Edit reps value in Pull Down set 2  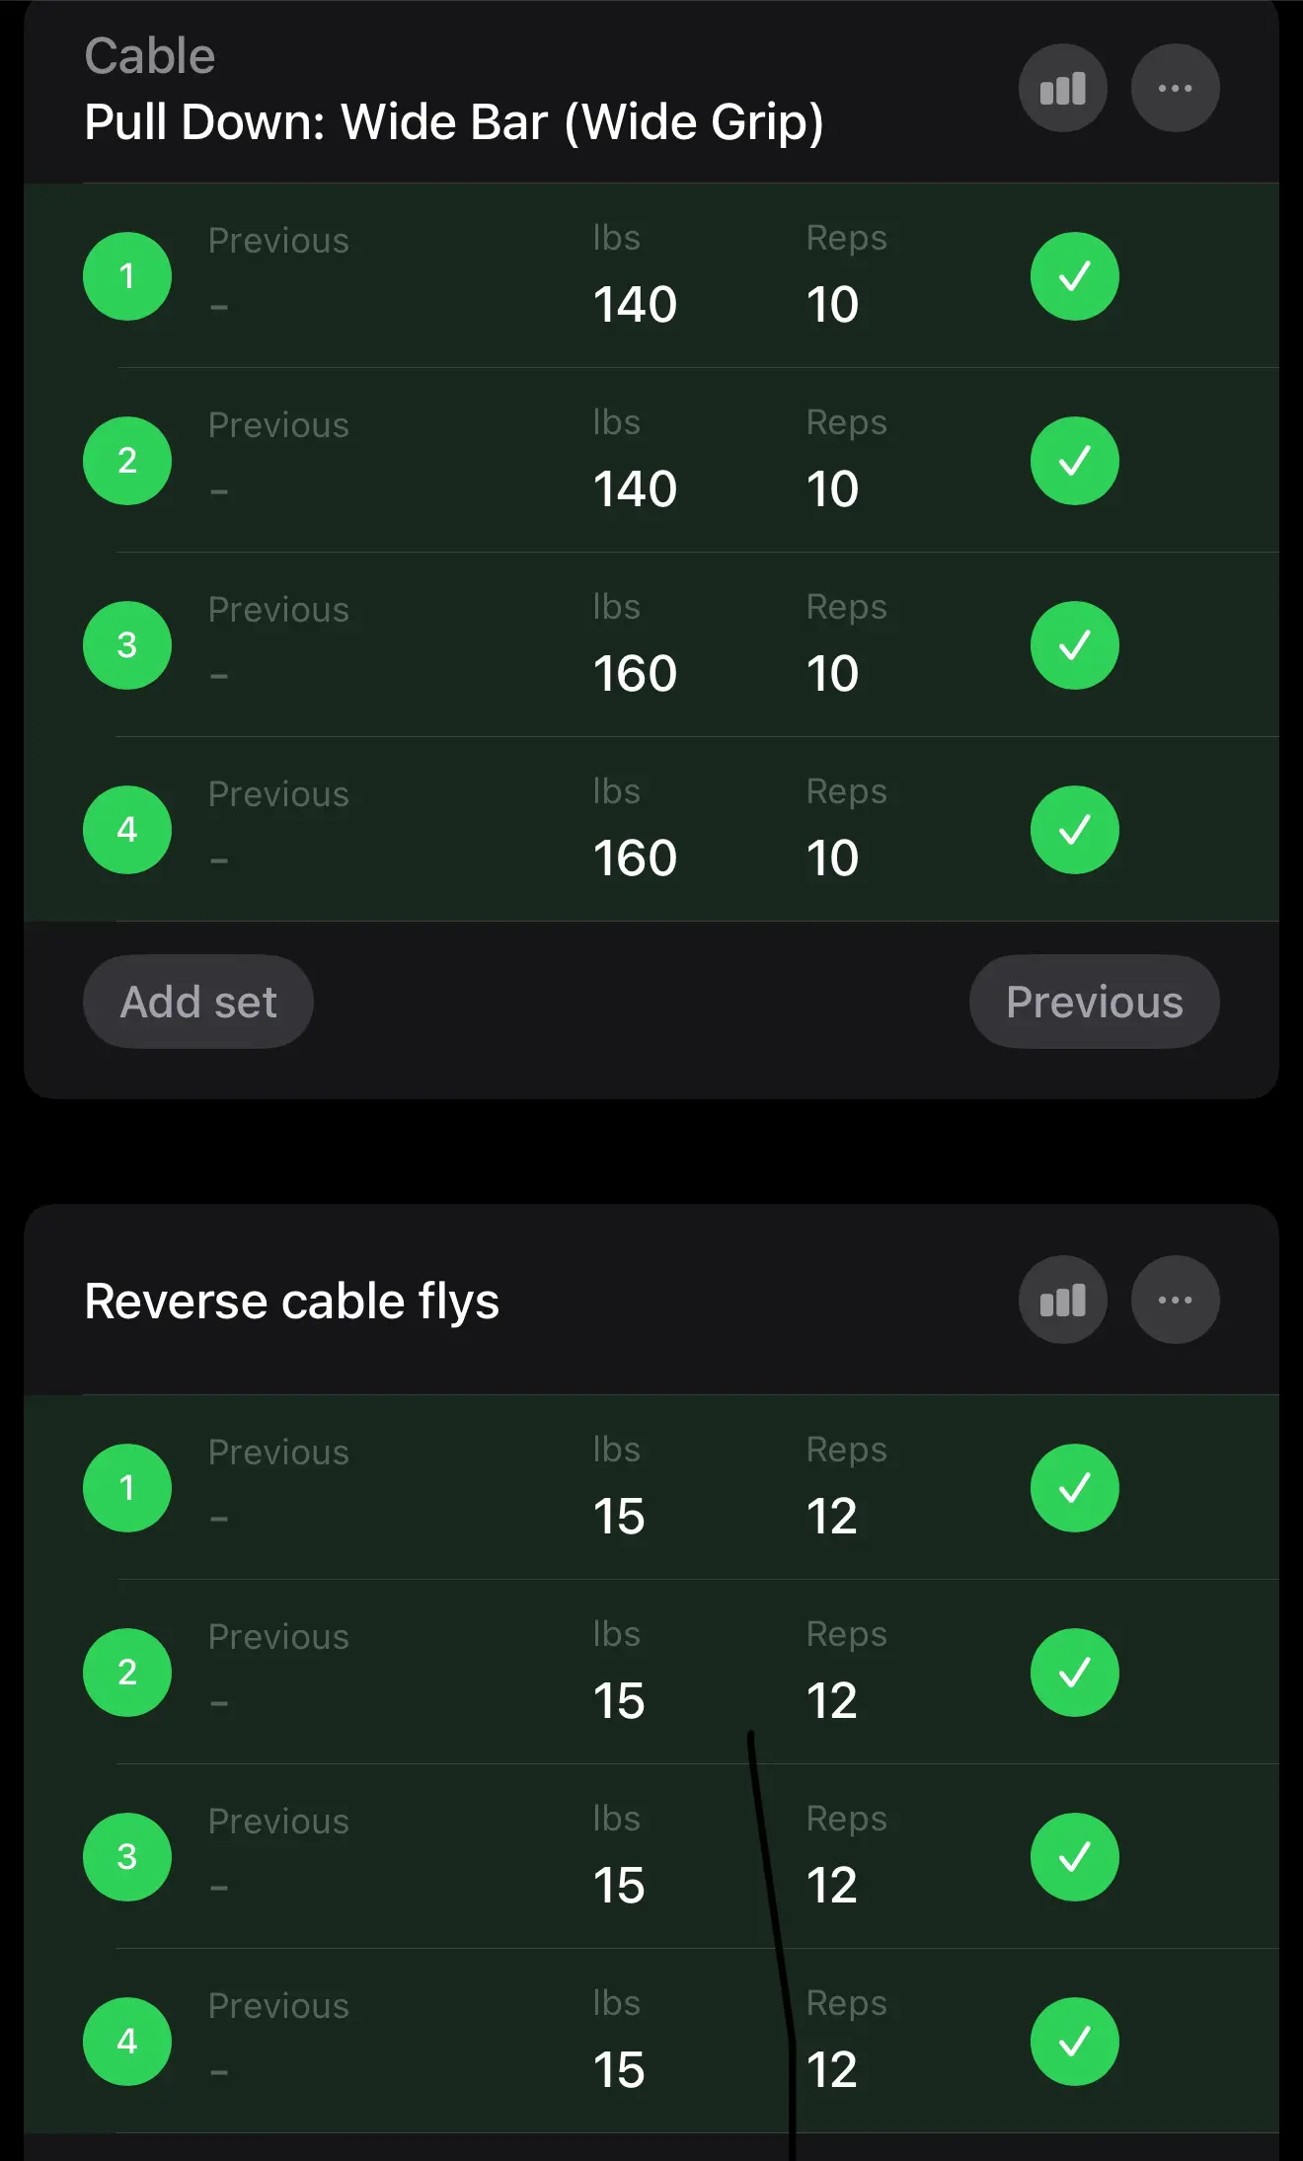coord(832,489)
